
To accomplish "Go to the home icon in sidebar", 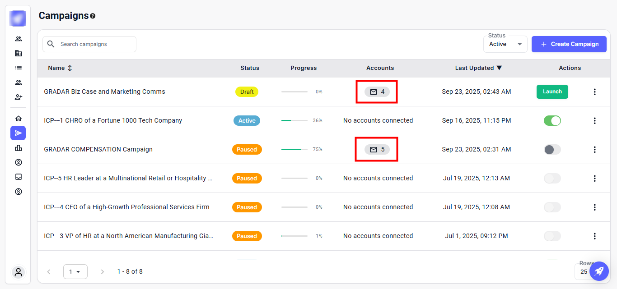I will (x=18, y=119).
